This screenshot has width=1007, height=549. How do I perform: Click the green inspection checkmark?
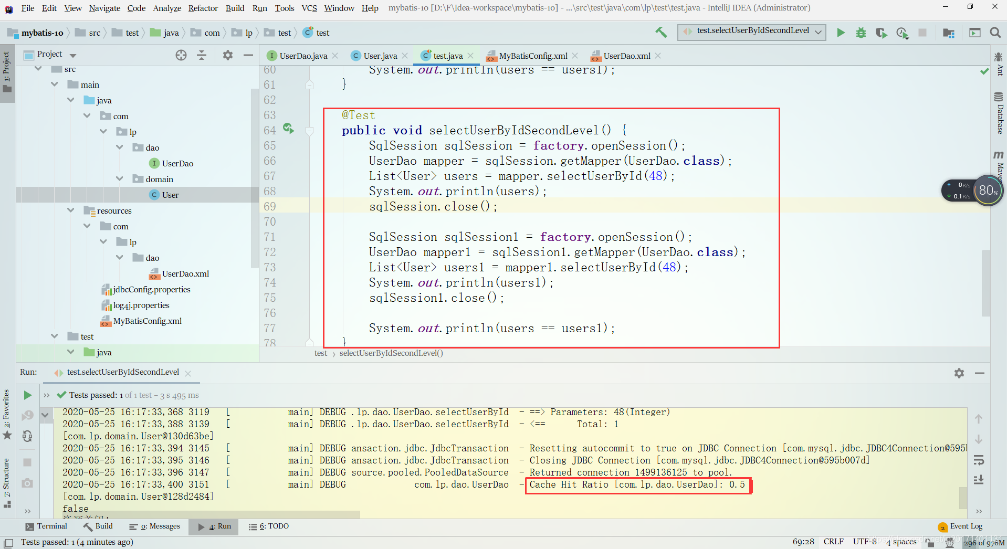(x=984, y=71)
